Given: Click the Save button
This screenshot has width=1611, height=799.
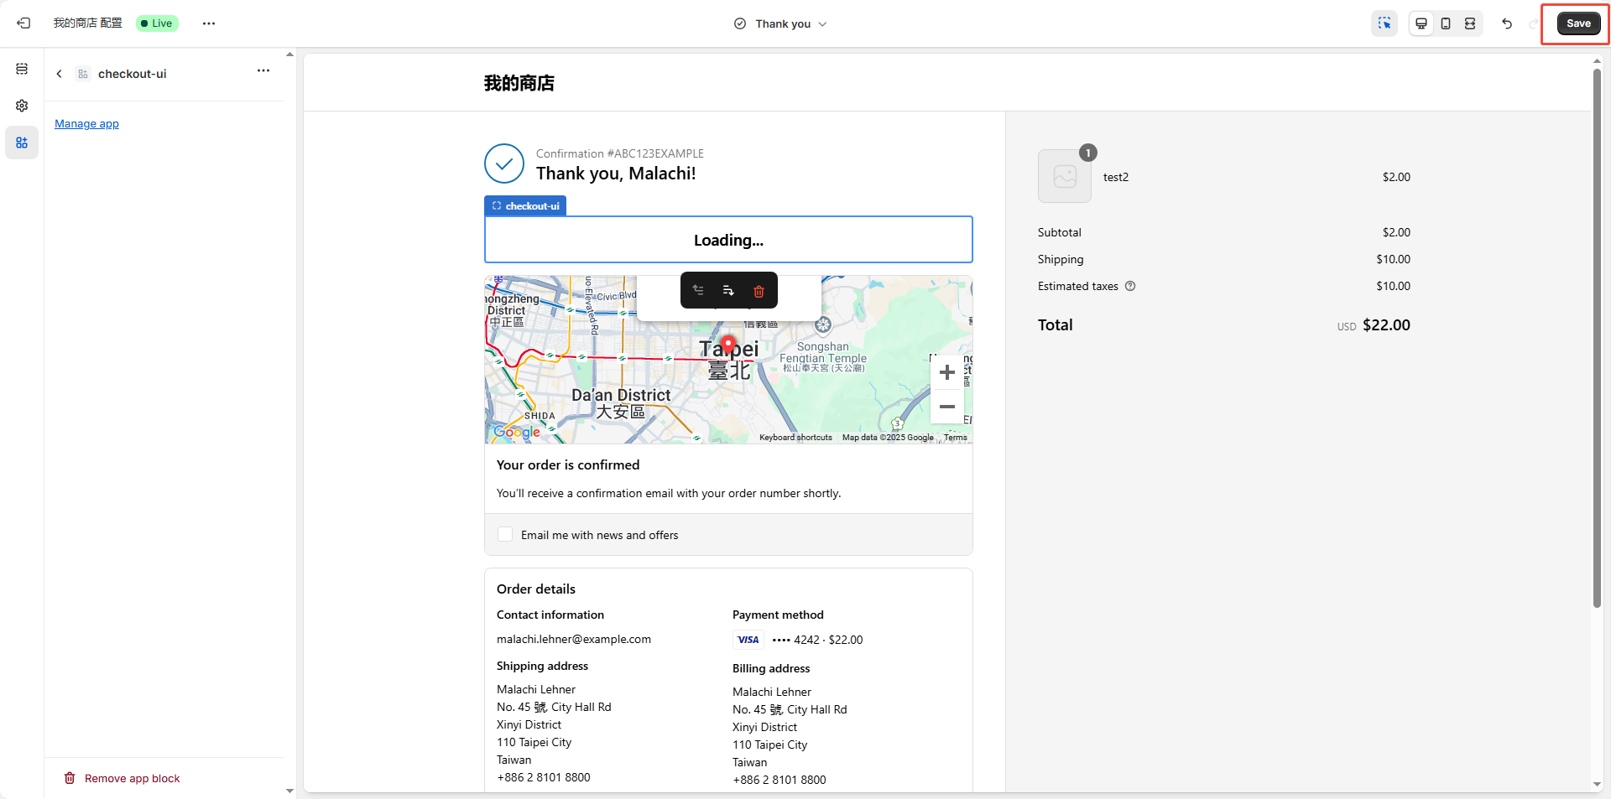Looking at the screenshot, I should pos(1578,23).
